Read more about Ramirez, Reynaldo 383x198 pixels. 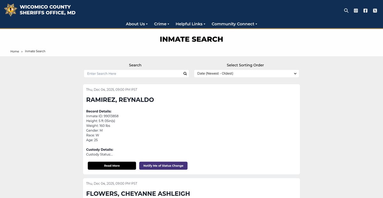tap(112, 166)
